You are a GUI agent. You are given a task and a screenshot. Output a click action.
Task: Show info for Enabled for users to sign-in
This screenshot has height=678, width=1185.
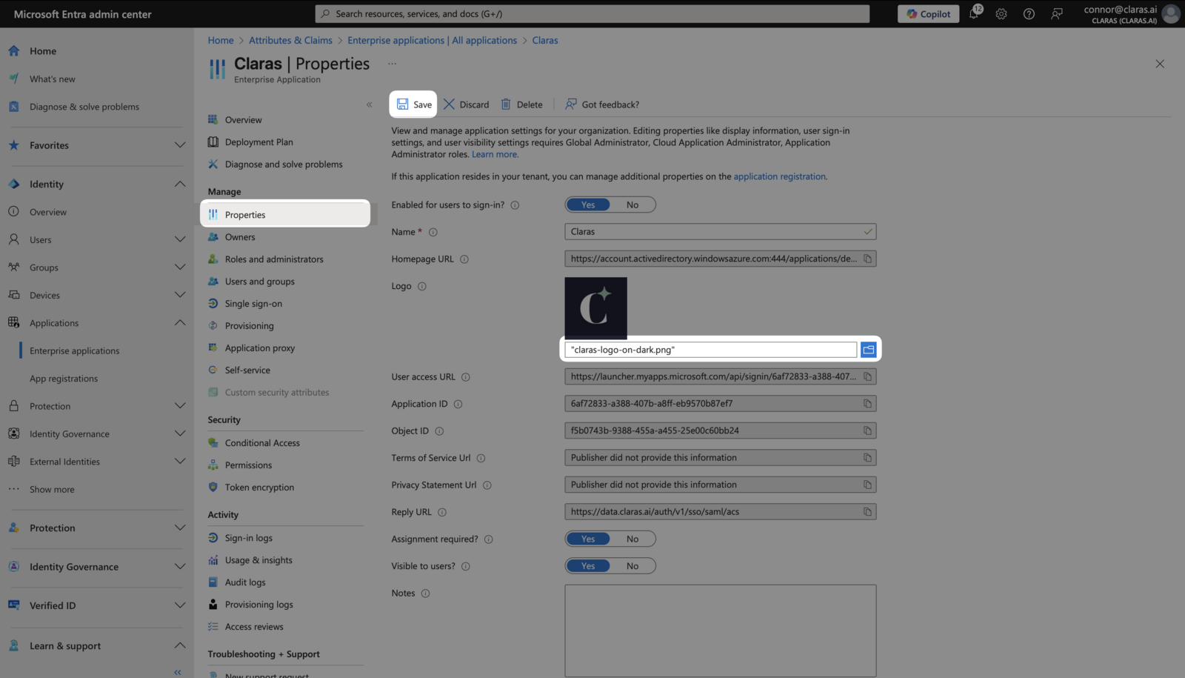point(515,205)
